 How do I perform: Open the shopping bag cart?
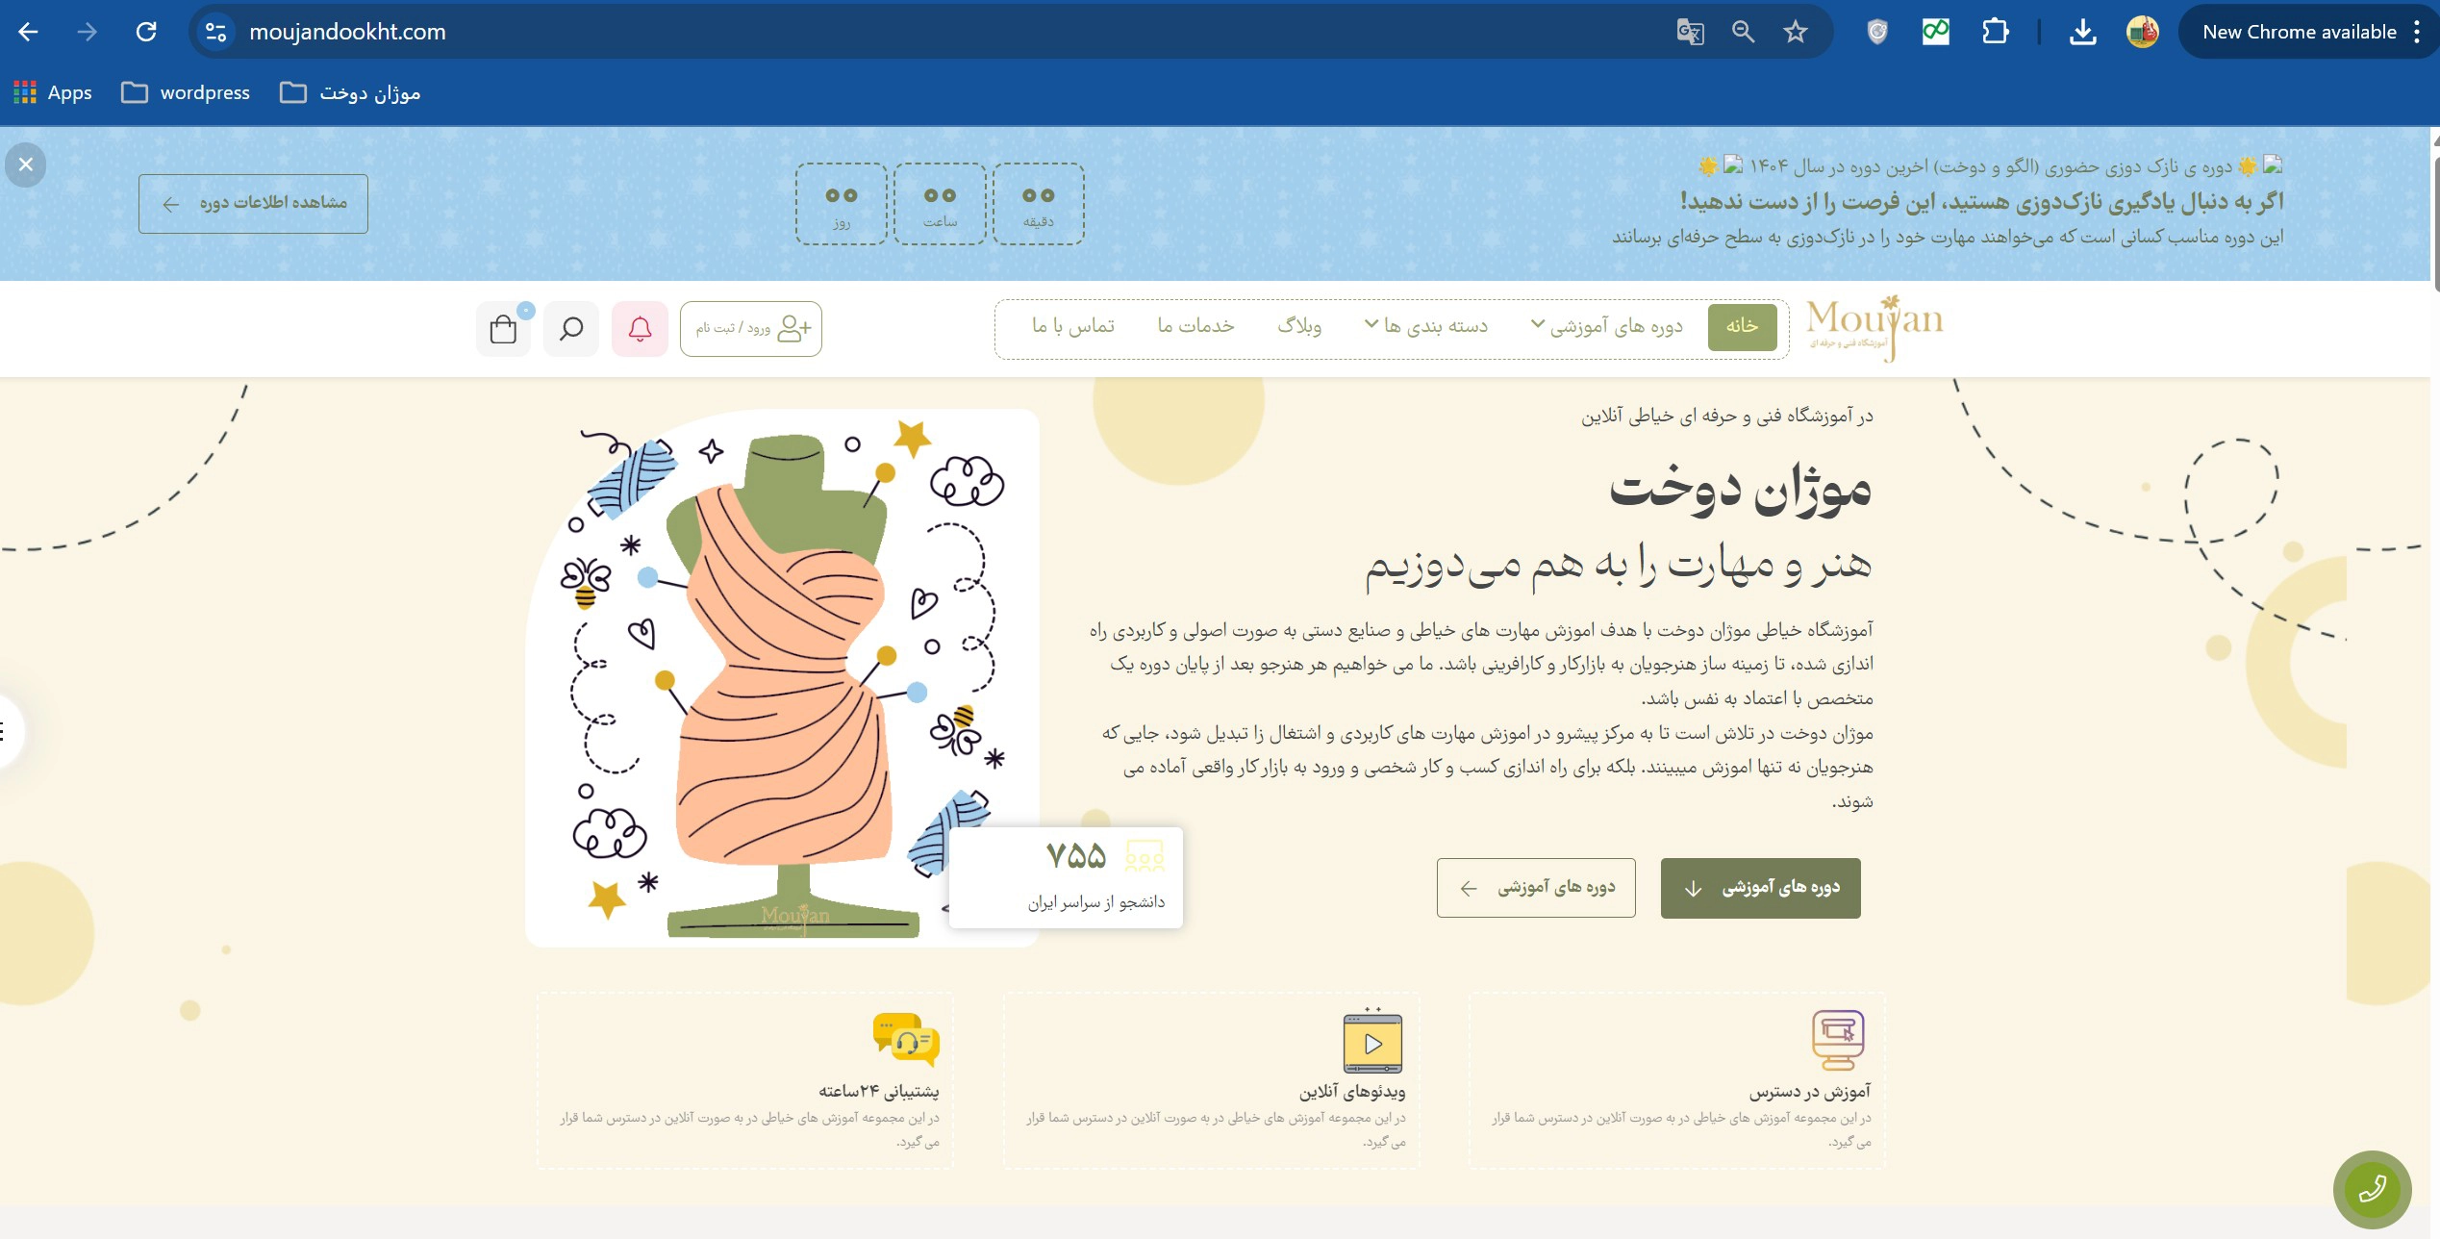[503, 329]
